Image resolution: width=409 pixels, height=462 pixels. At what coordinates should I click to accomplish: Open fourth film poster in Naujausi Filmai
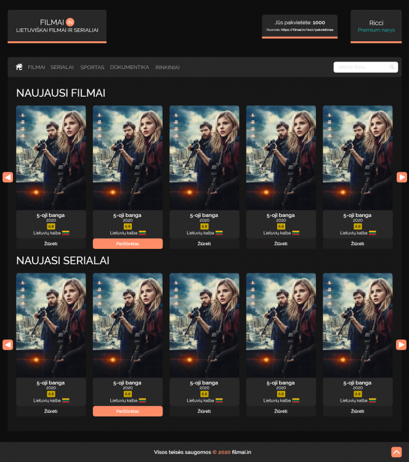(281, 158)
